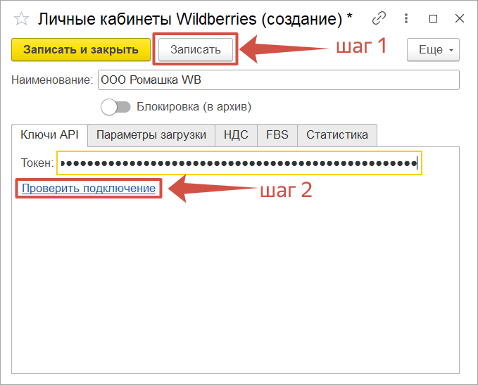
Task: Show the Статистика tab
Action: pos(337,134)
